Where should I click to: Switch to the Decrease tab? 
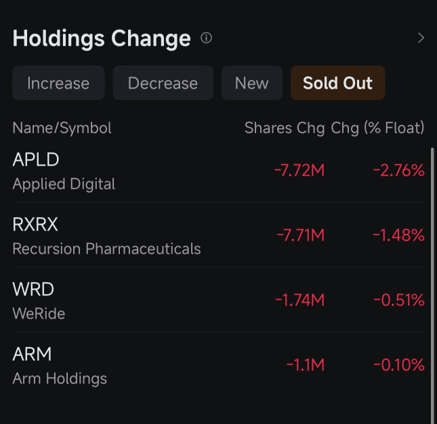pos(163,83)
